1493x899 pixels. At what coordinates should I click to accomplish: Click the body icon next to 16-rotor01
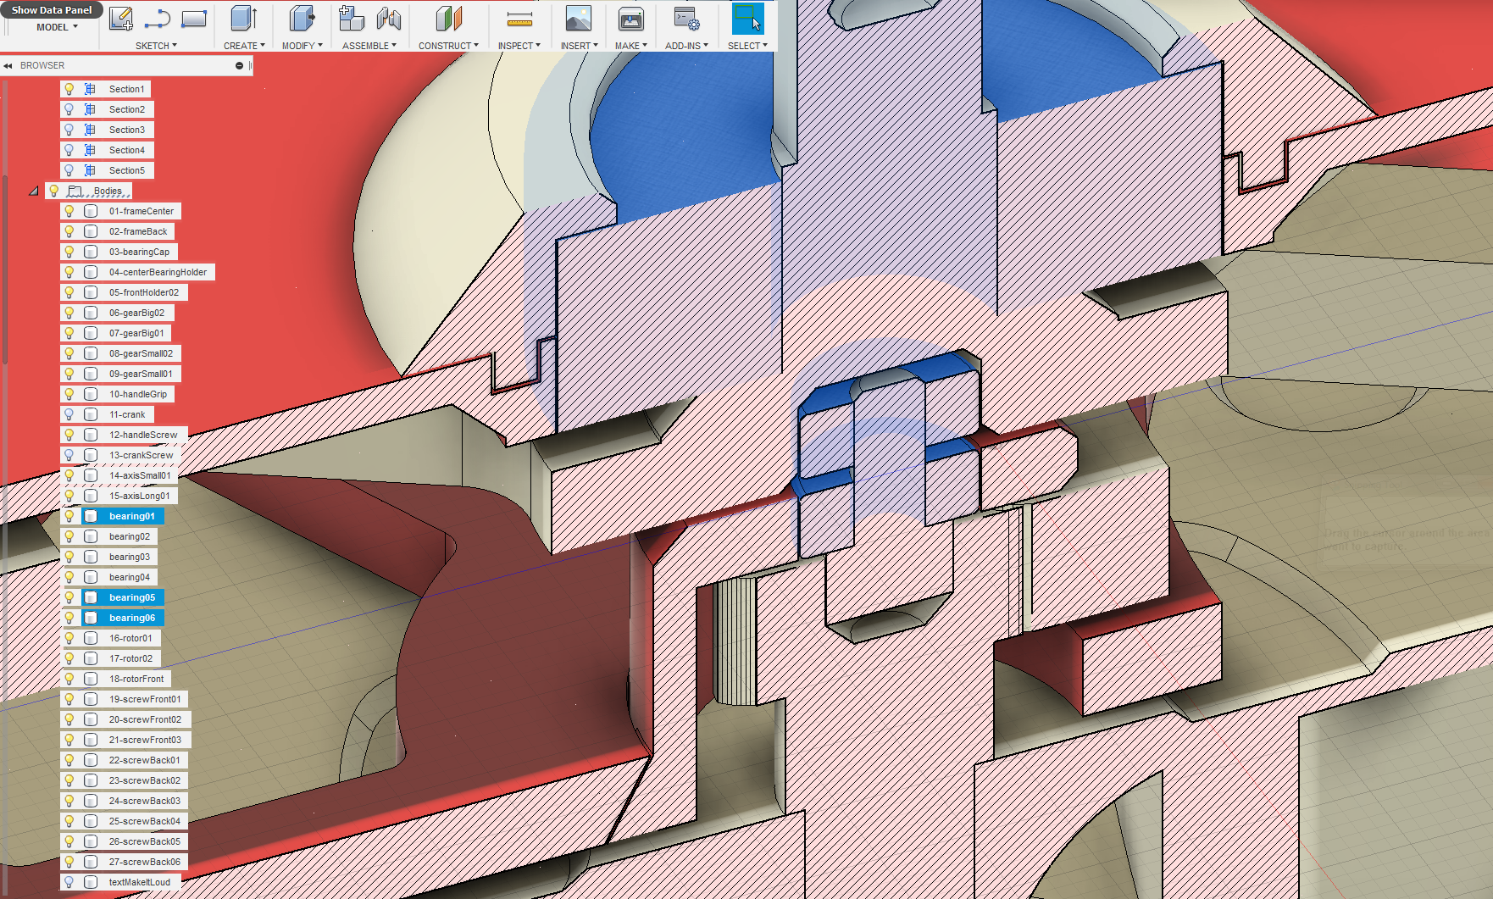91,638
